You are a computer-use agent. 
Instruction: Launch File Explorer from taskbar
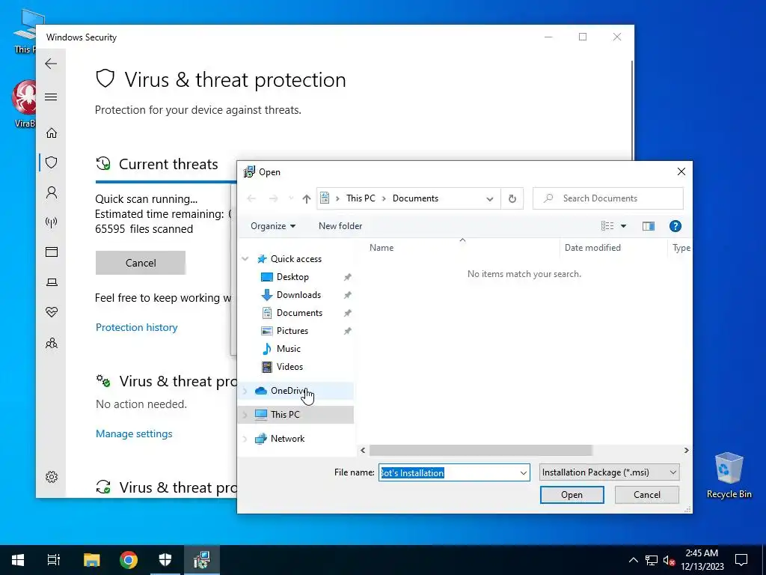(91, 560)
